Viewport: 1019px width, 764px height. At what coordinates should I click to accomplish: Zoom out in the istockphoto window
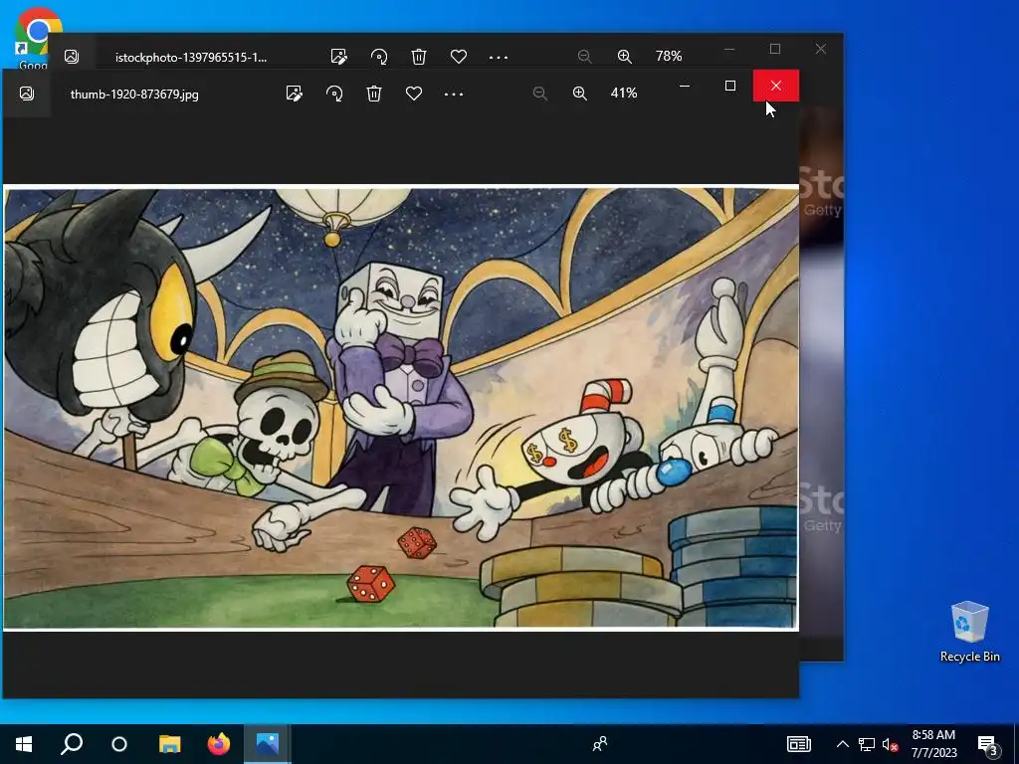[584, 57]
